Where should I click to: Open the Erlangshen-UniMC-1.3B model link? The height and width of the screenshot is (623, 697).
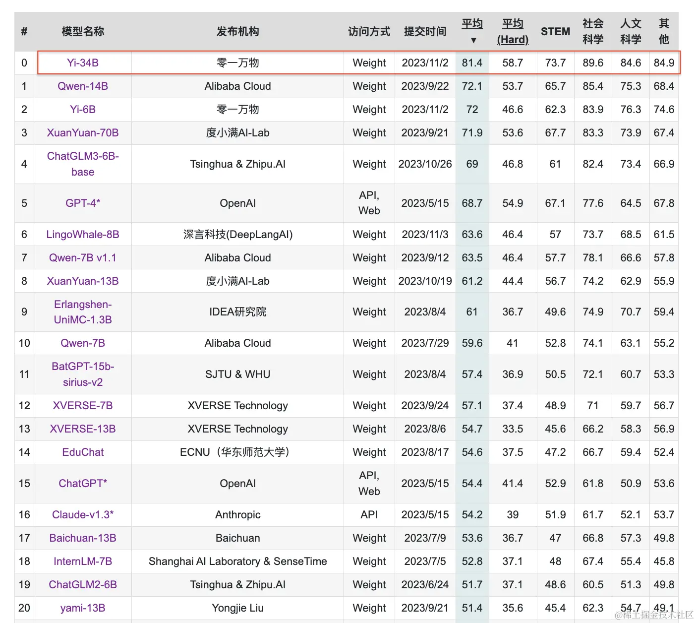[83, 312]
